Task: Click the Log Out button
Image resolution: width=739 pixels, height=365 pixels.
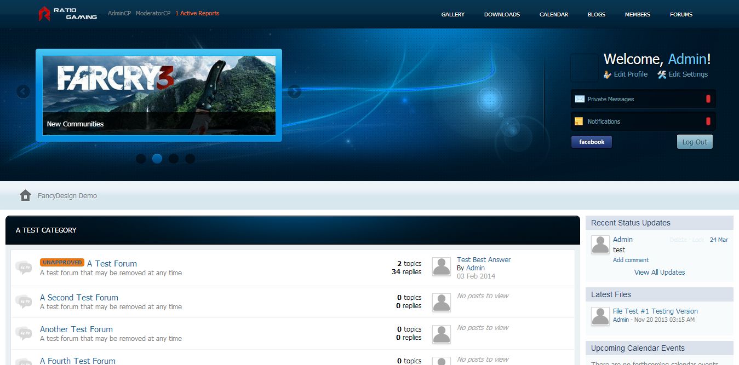Action: click(x=695, y=142)
